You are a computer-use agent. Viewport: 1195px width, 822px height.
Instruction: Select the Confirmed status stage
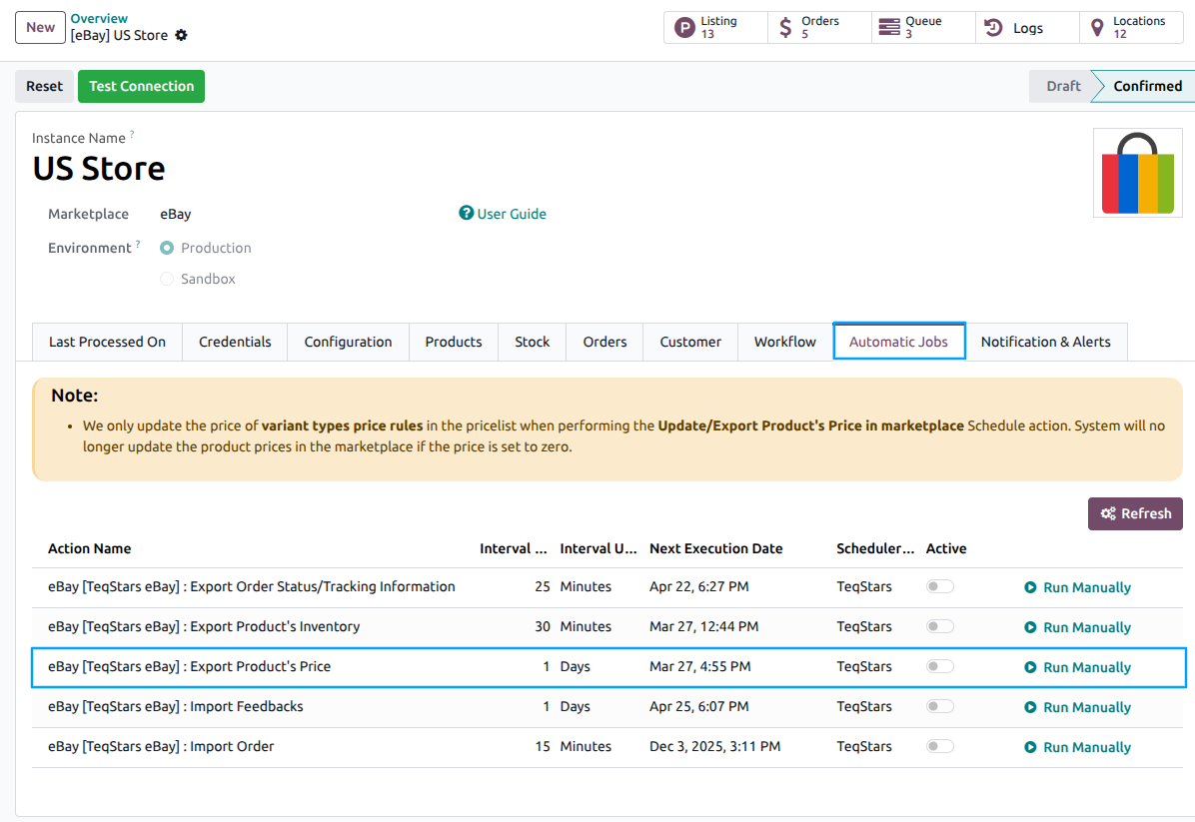tap(1147, 86)
